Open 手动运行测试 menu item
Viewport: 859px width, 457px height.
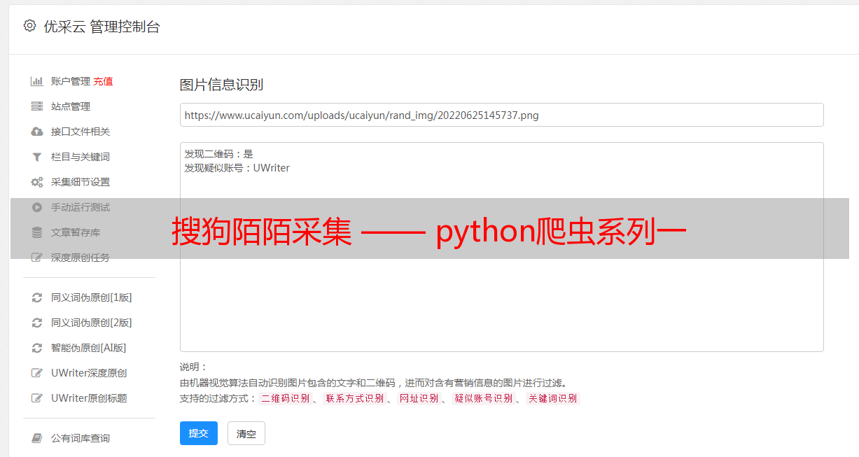tap(81, 207)
